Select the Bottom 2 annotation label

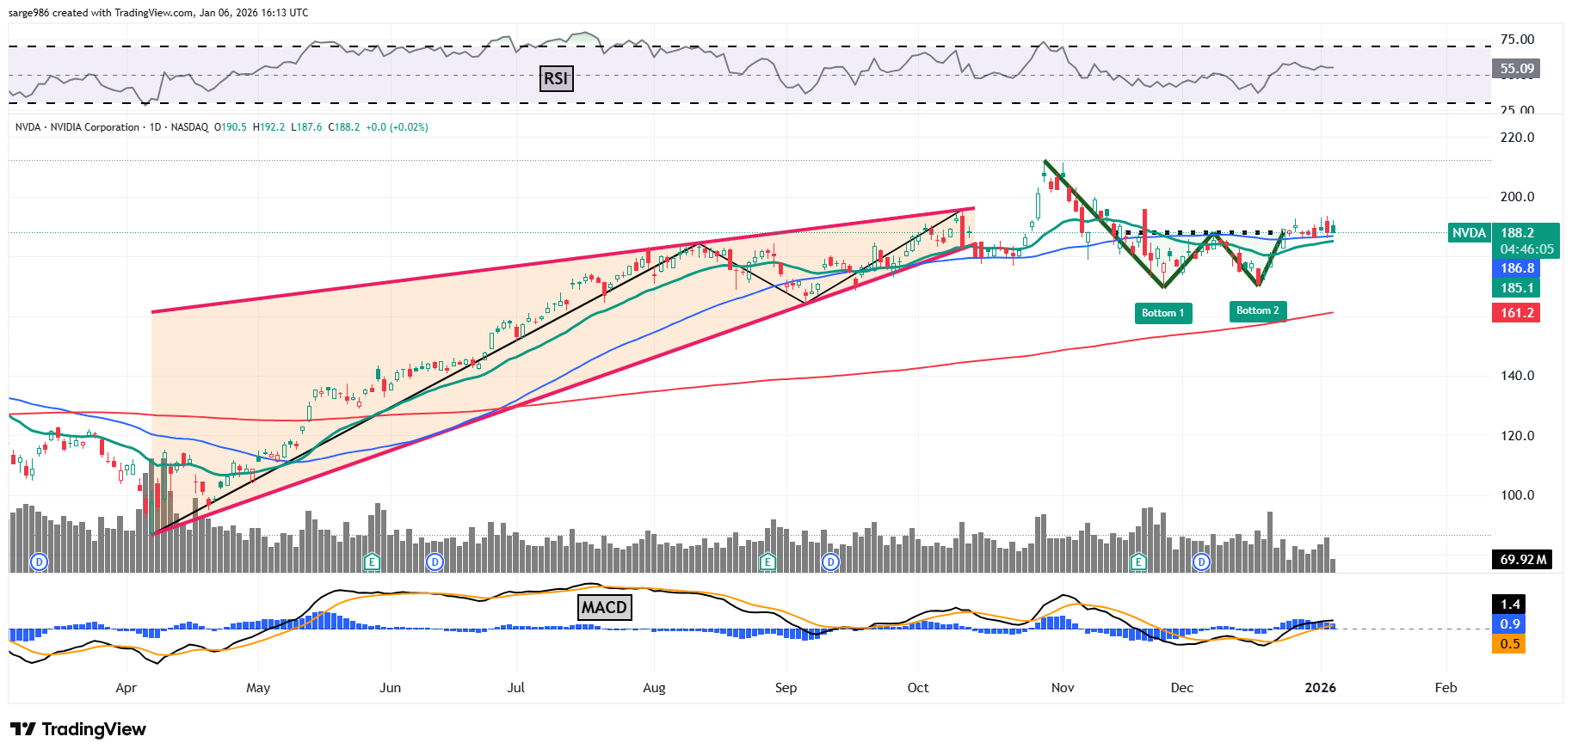(x=1257, y=310)
